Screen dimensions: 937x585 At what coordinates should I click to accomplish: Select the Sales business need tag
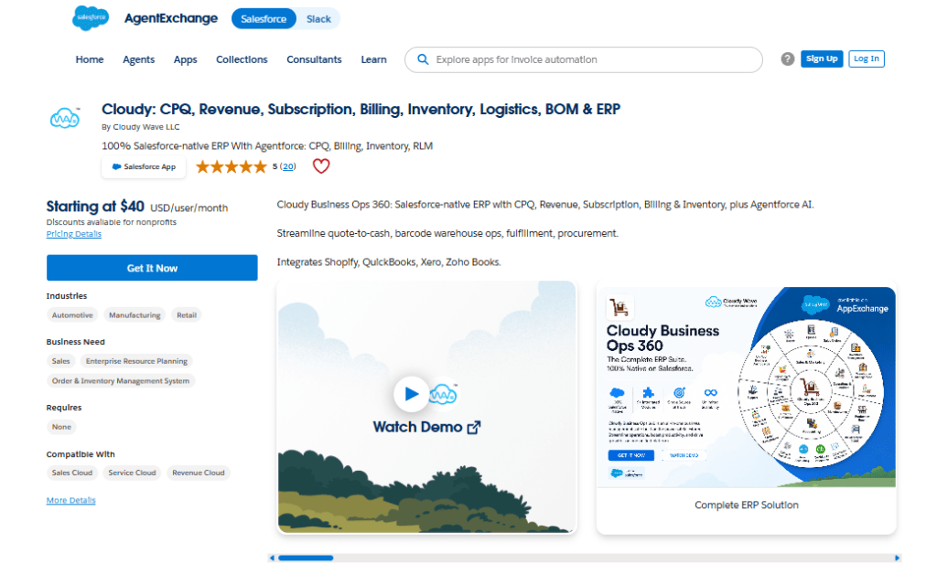[x=60, y=361]
